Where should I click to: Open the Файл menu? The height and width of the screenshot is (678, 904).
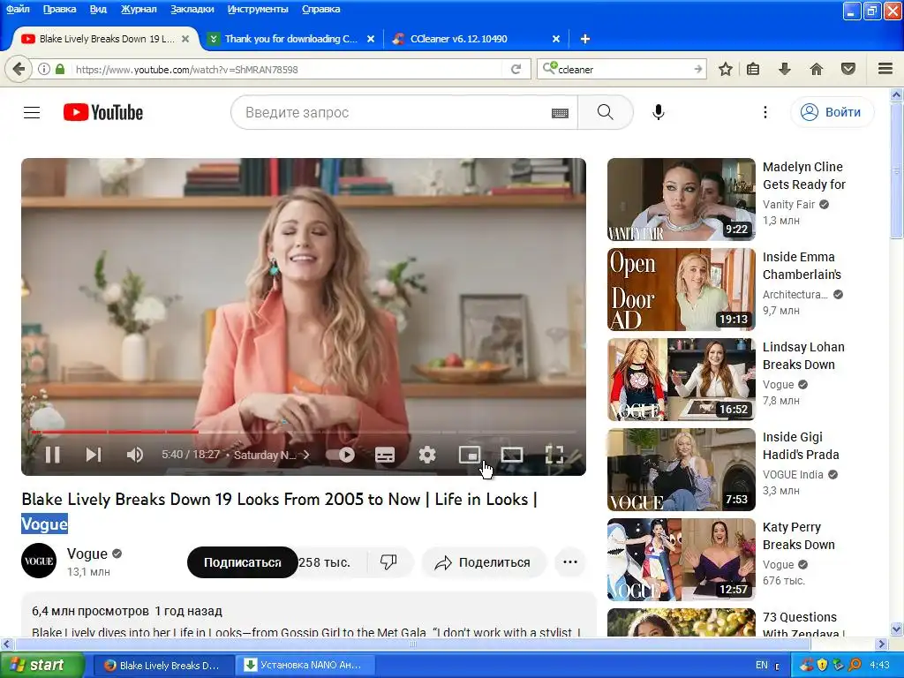(x=18, y=9)
